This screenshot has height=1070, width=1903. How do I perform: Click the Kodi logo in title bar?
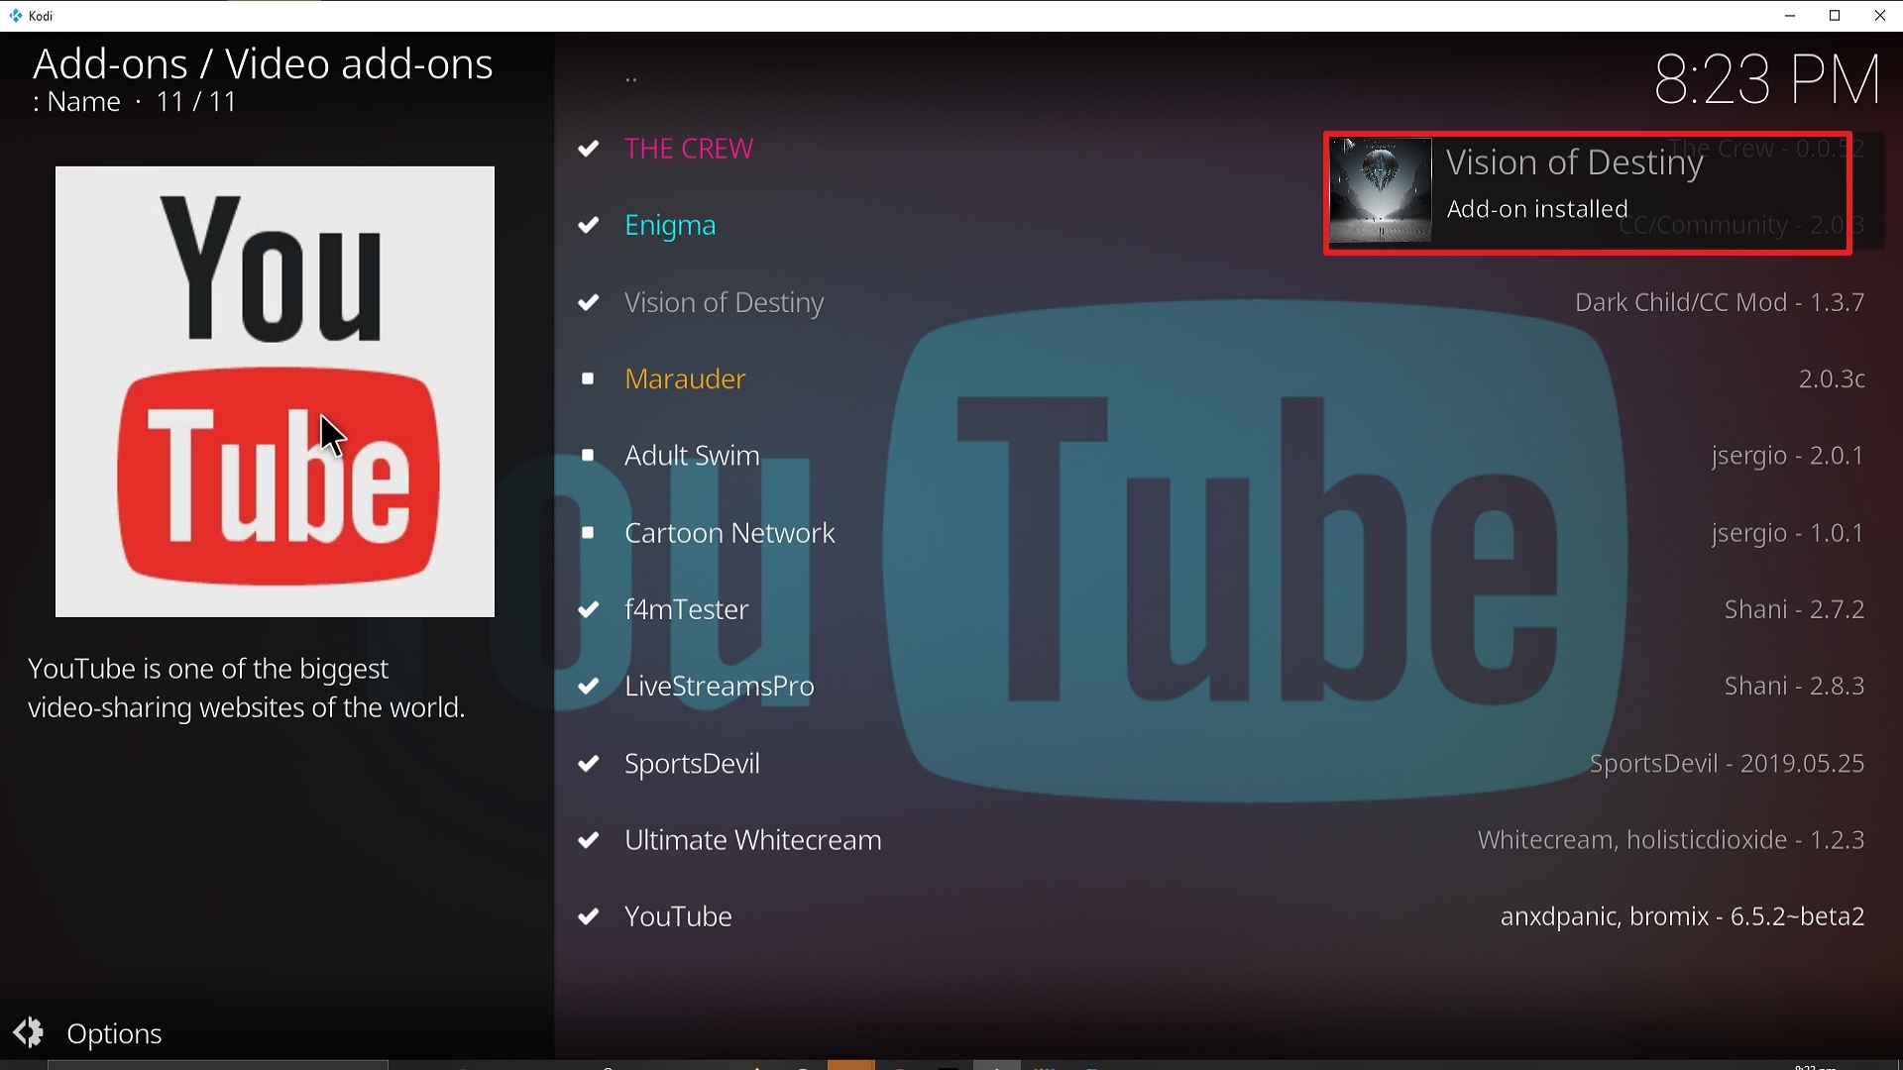[x=16, y=16]
